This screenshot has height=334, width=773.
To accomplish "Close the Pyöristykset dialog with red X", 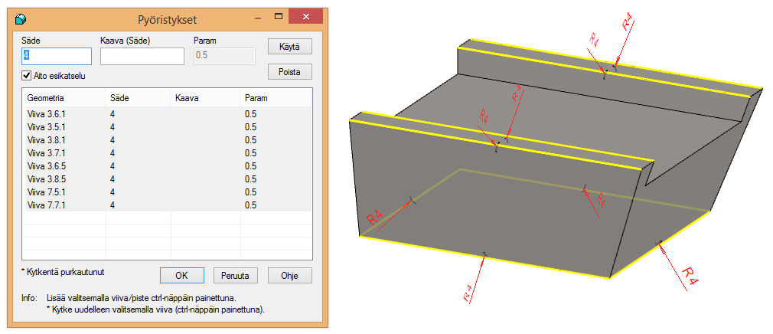I will tap(308, 17).
